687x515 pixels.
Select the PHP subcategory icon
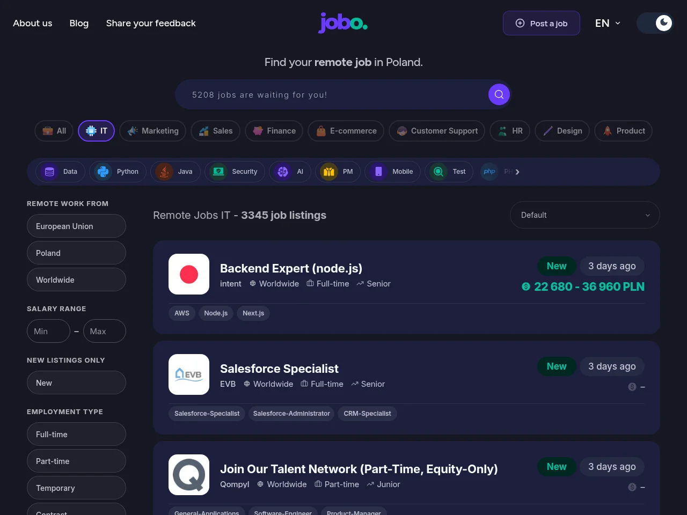[x=489, y=172]
